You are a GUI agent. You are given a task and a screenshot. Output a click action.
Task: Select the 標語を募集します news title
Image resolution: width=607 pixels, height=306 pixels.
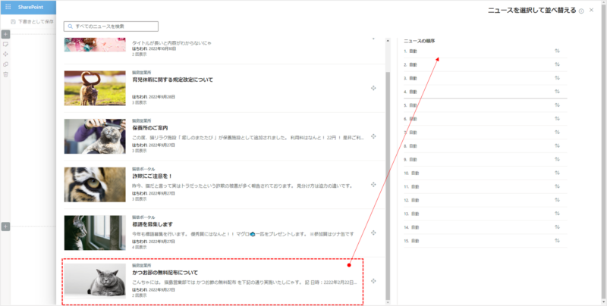pos(153,224)
